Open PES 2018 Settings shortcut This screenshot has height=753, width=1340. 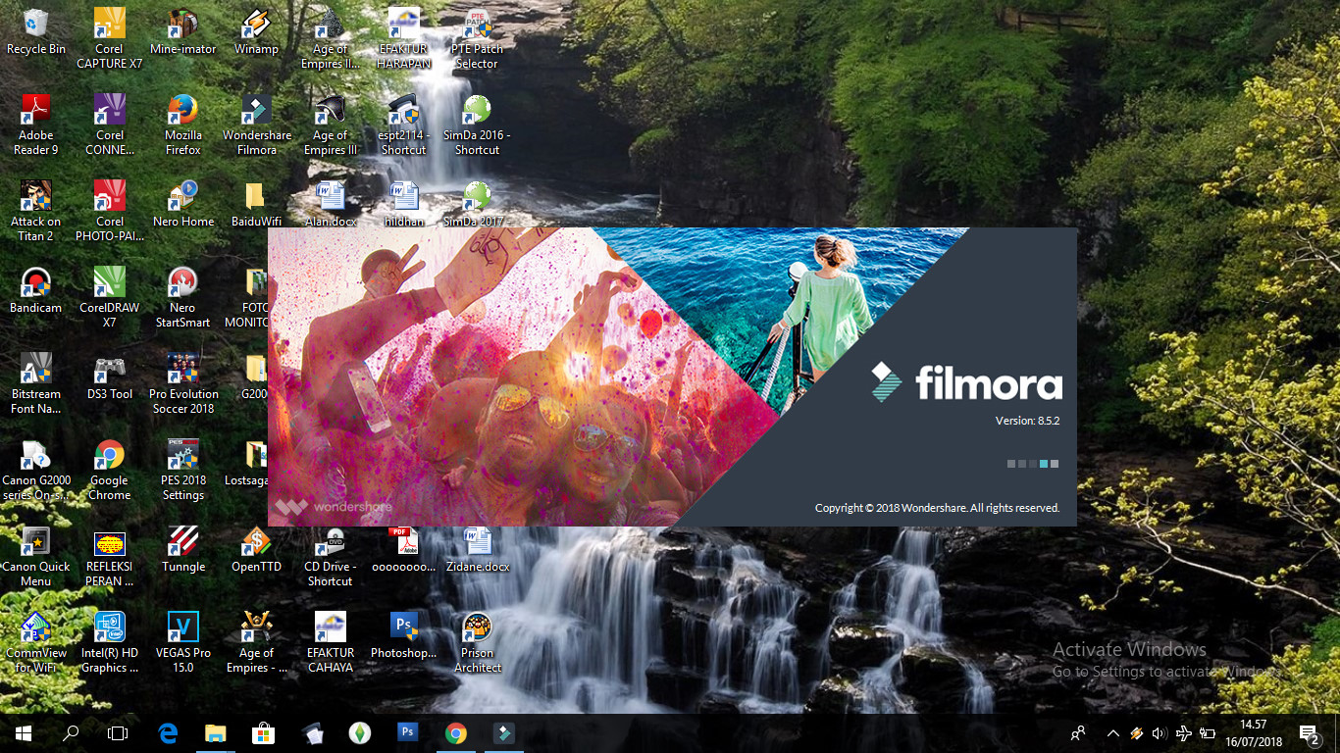click(182, 471)
